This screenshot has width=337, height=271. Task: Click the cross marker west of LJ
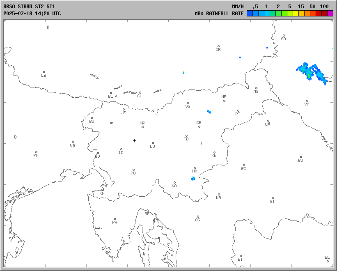[x=134, y=140]
